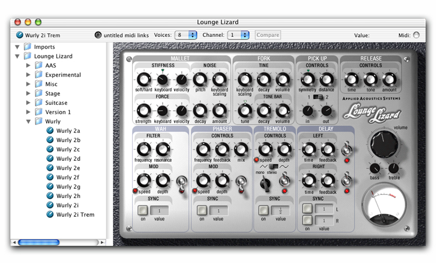
Task: Click the master volume knob
Action: 384,144
